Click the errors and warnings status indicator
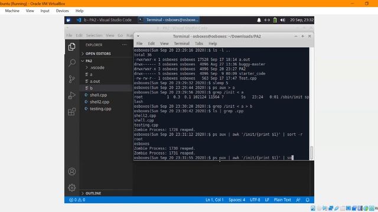Image resolution: width=378 pixels, height=212 pixels. click(77, 200)
